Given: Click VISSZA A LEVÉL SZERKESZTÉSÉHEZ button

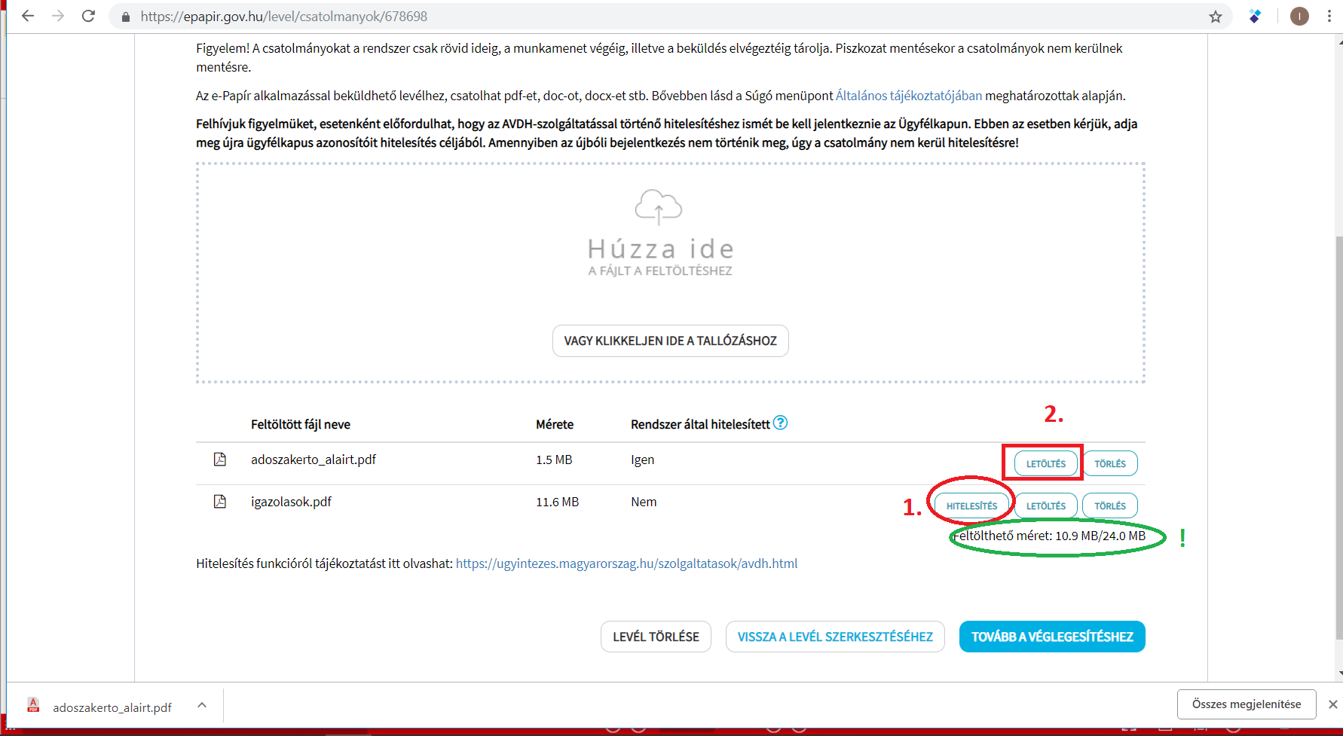Looking at the screenshot, I should tap(834, 637).
